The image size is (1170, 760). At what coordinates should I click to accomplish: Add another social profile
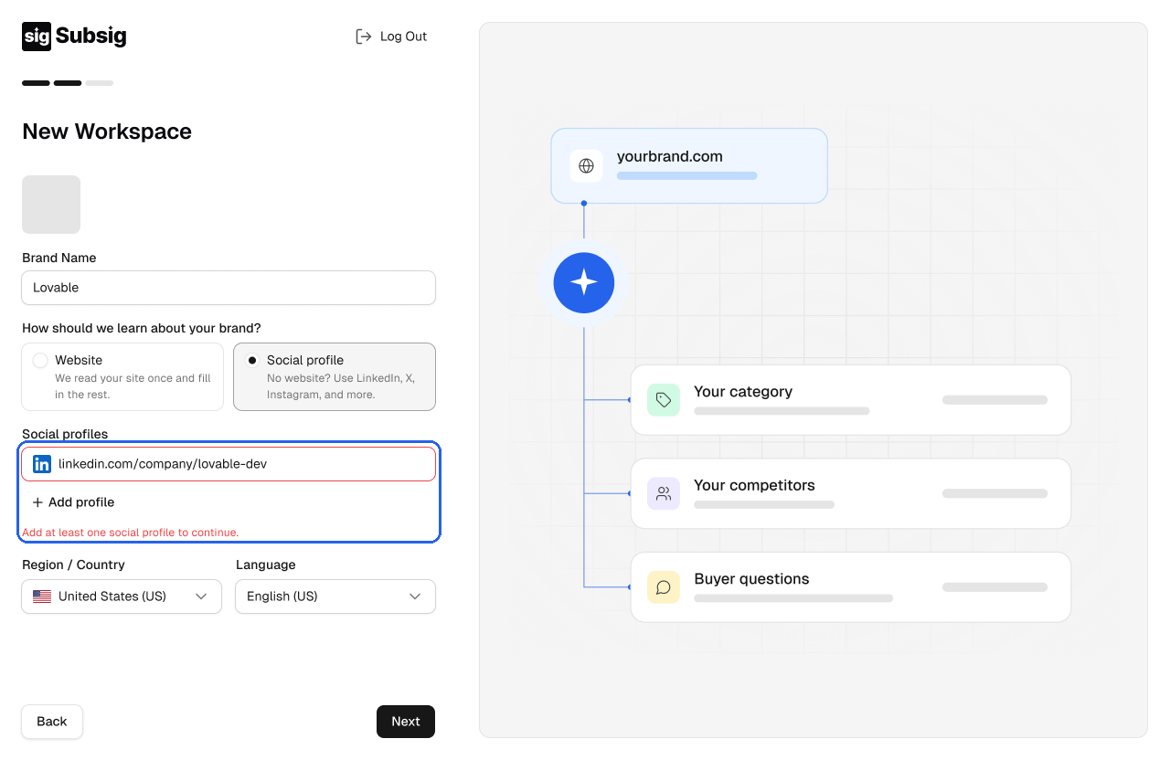pyautogui.click(x=73, y=502)
